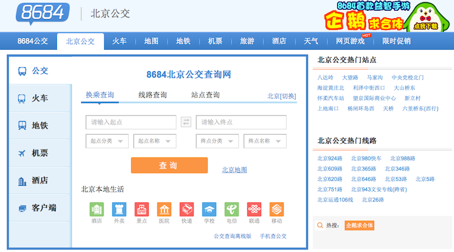
Task: Open the 北京26路 route link
Action: coord(373,200)
